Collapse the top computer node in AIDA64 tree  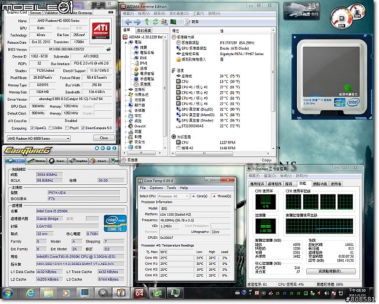[126, 42]
